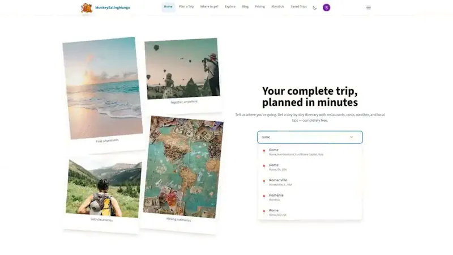Click the pin icon beside Romeoville
The height and width of the screenshot is (255, 453).
(264, 181)
